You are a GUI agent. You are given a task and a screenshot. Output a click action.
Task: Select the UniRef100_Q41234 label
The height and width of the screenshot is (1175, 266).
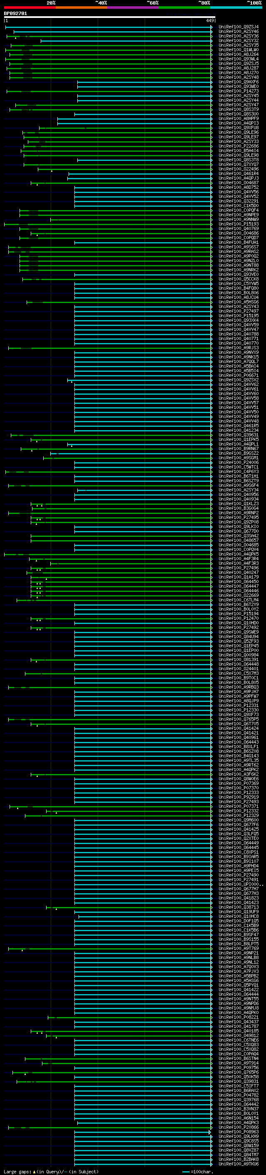239,431
